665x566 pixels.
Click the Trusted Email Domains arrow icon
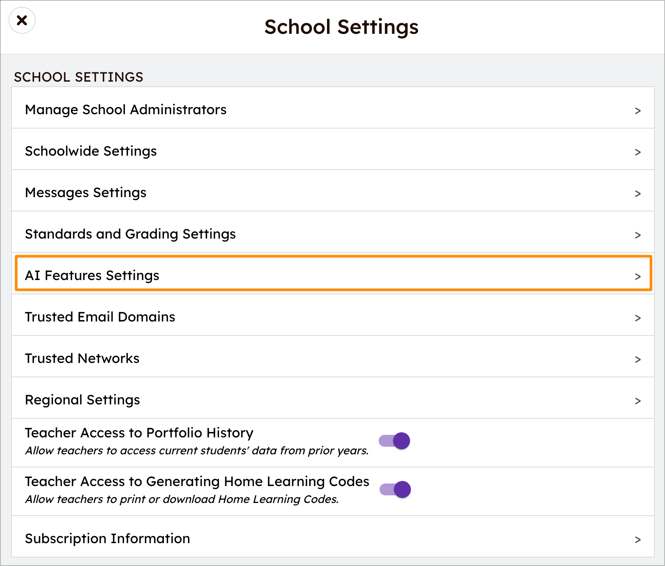pos(637,318)
